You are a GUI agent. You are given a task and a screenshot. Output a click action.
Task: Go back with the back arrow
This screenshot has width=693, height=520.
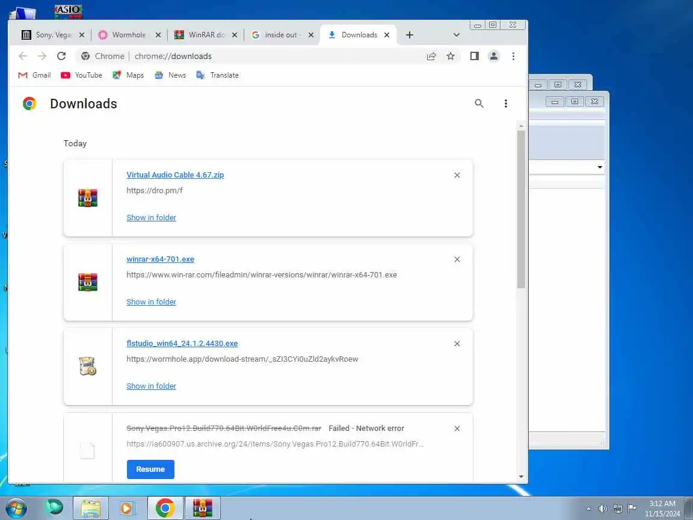pos(23,56)
